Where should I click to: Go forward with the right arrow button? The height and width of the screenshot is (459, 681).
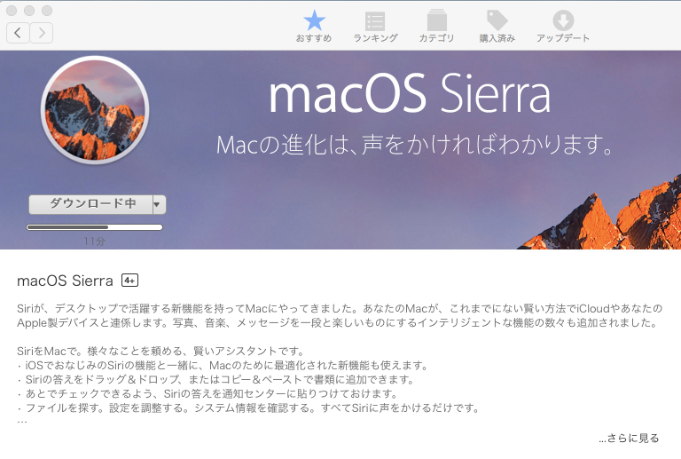[42, 33]
